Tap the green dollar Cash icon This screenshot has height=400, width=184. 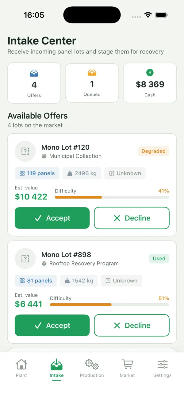[x=150, y=73]
